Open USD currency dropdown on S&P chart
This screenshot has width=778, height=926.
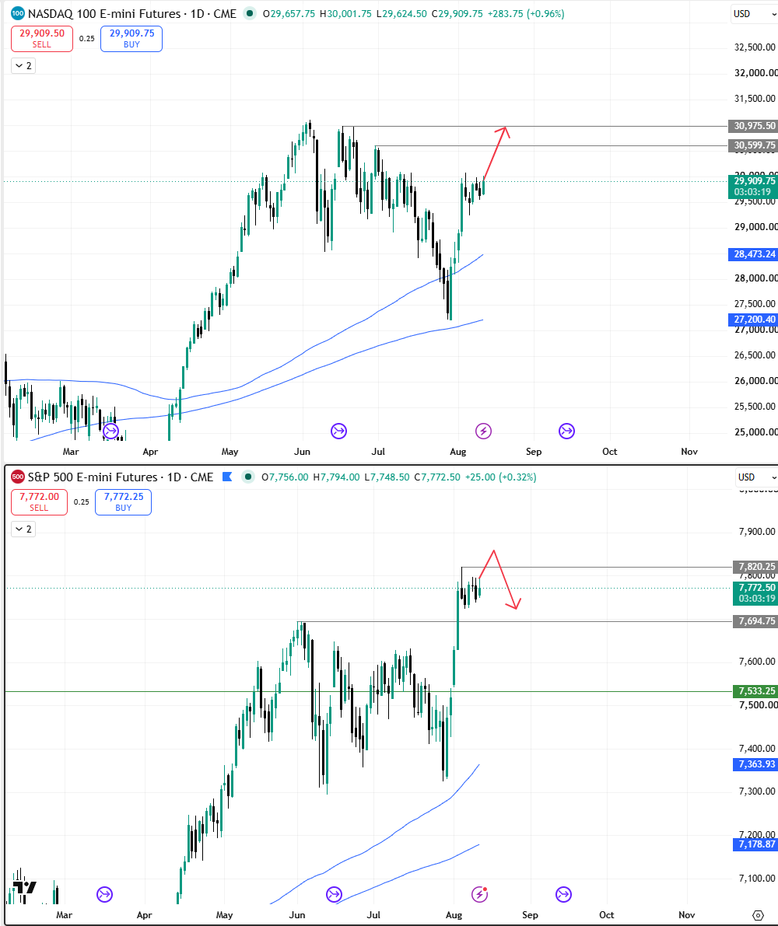point(757,477)
